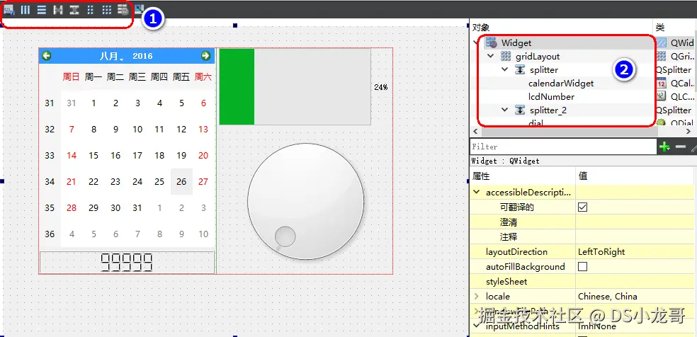Click the QCalendar class icon

662,83
